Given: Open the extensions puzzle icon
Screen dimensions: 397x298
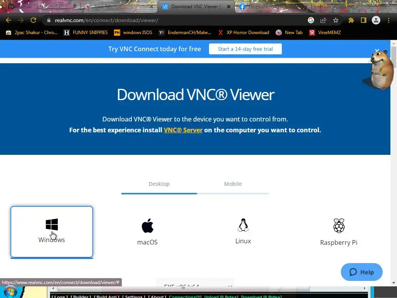Looking at the screenshot, I should [351, 20].
